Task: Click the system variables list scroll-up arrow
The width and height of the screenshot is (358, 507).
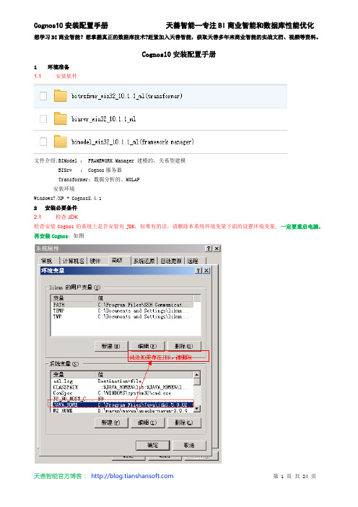Action: point(197,374)
